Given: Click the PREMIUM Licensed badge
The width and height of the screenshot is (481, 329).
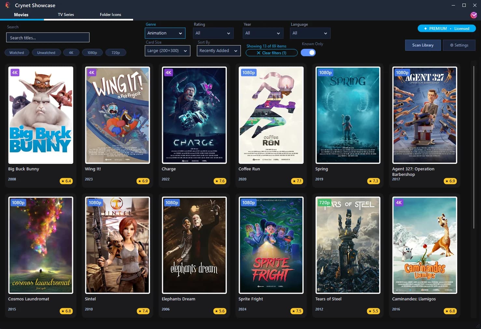Looking at the screenshot, I should 447,28.
